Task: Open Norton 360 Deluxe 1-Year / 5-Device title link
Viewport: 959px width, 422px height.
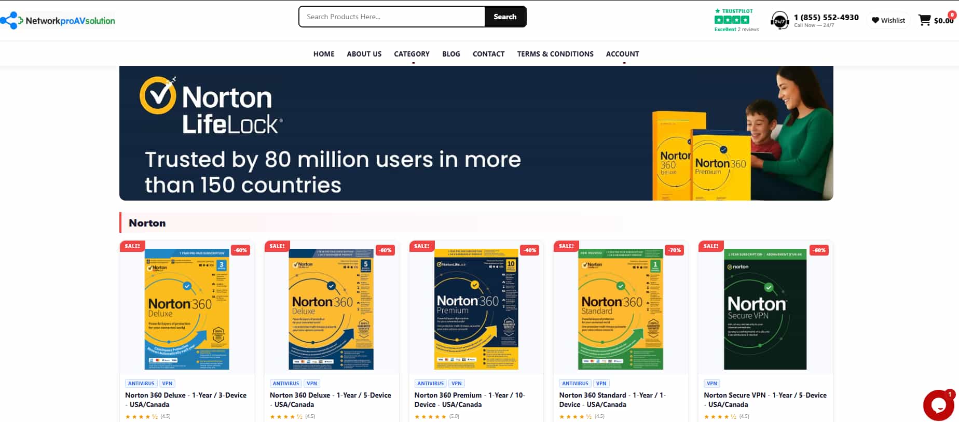Action: click(331, 400)
